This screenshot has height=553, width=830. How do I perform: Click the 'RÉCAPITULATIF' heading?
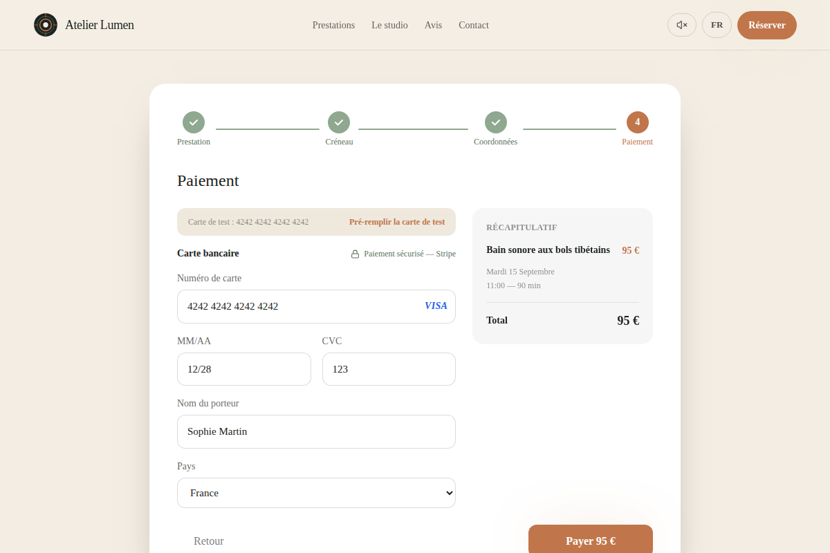coord(522,227)
